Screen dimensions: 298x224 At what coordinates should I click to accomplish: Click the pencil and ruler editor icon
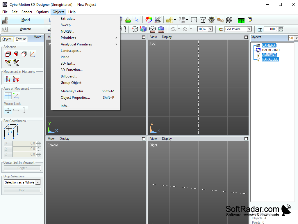coord(158,20)
